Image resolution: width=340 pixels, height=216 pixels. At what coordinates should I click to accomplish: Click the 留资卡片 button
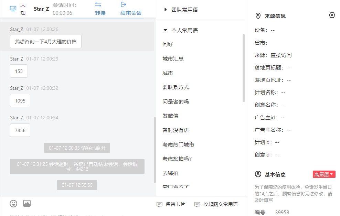171,204
